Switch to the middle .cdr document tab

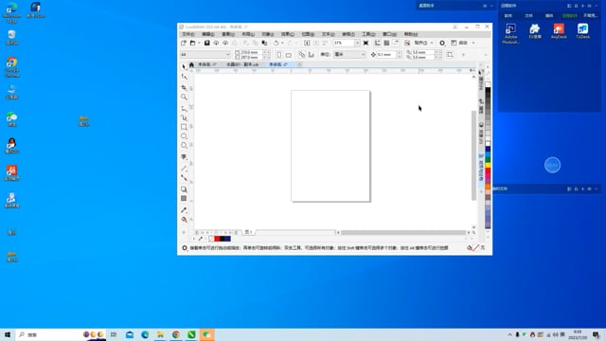point(242,64)
